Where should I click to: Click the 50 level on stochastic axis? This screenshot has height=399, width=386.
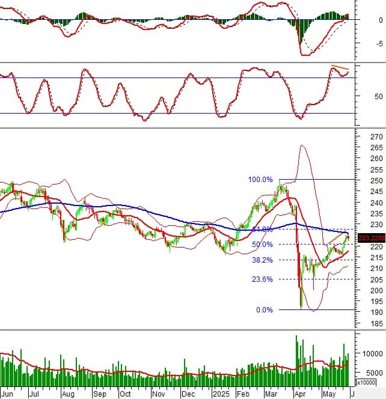tap(378, 96)
